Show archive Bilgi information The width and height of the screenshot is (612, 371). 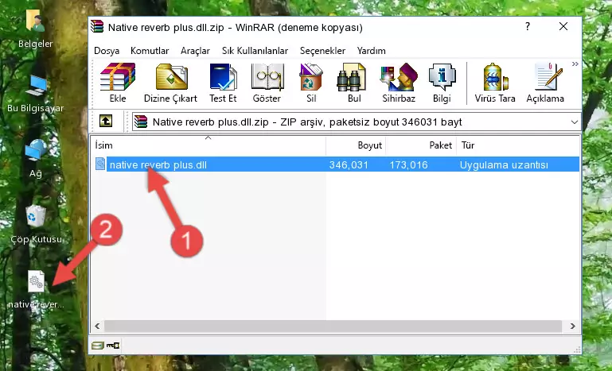tap(442, 83)
